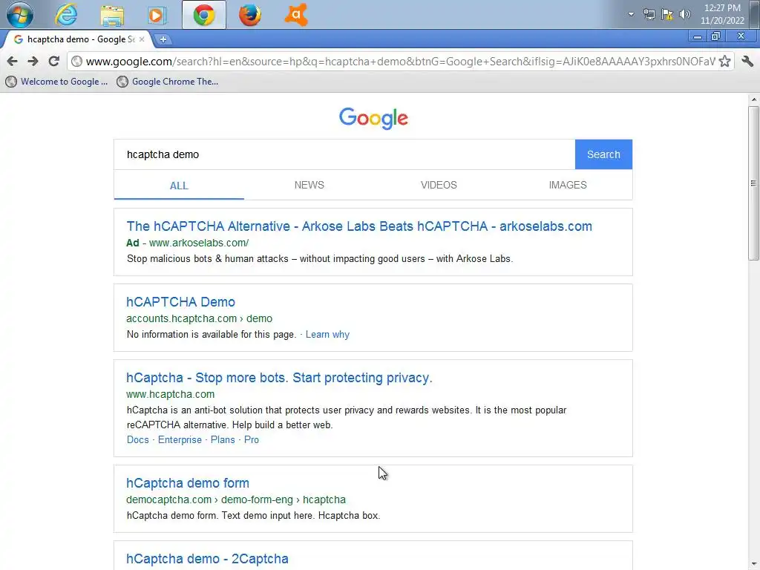Reload the page with the refresh icon
Screen dimensions: 760x570
pos(53,61)
